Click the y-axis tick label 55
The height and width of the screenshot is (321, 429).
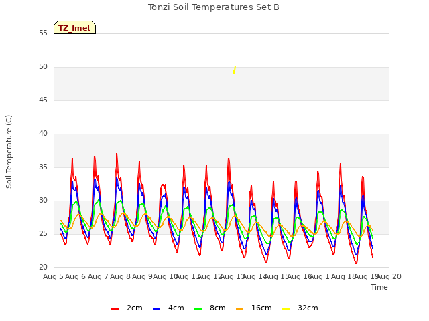point(43,33)
